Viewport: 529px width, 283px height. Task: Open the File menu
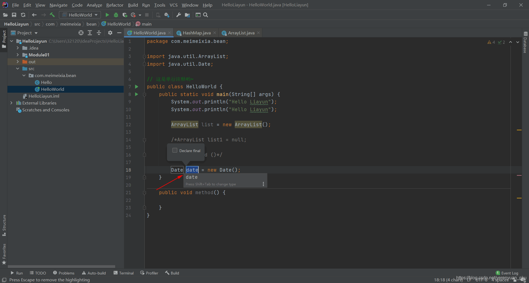tap(15, 5)
